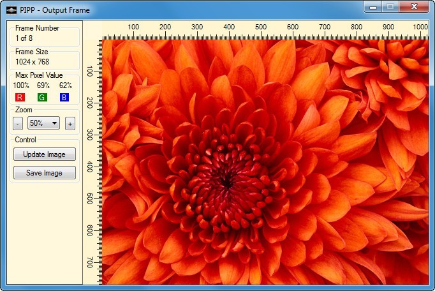Click the '1024 x 768' frame size value

[32, 62]
